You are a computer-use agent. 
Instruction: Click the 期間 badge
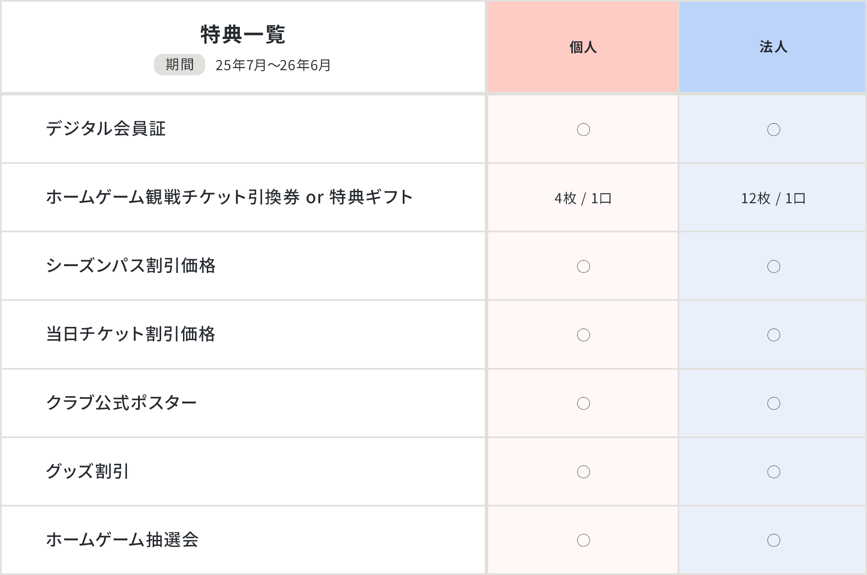click(x=180, y=65)
